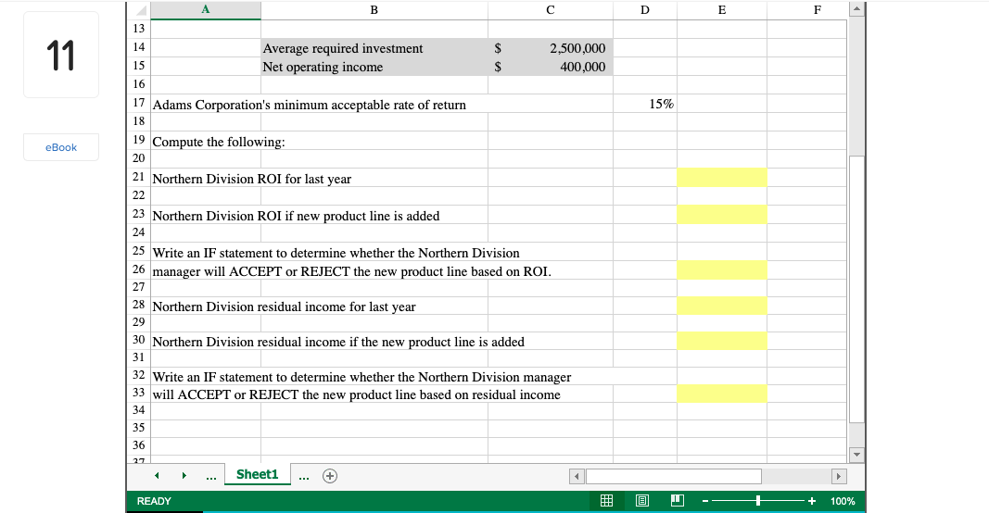Click the question number 11 box
Screen dimensions: 989x513
pos(61,56)
